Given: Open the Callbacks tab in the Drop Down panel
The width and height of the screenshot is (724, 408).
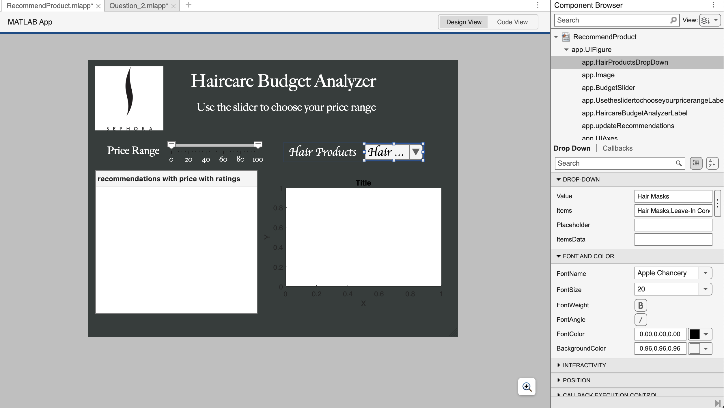Looking at the screenshot, I should 617,148.
